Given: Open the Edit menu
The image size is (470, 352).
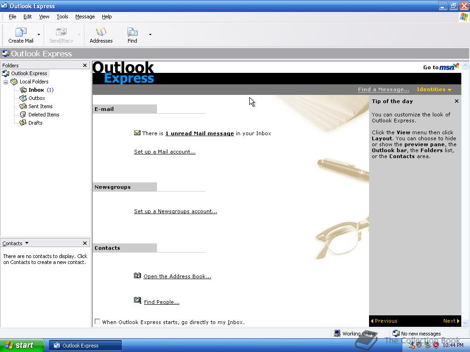Looking at the screenshot, I should click(x=28, y=17).
